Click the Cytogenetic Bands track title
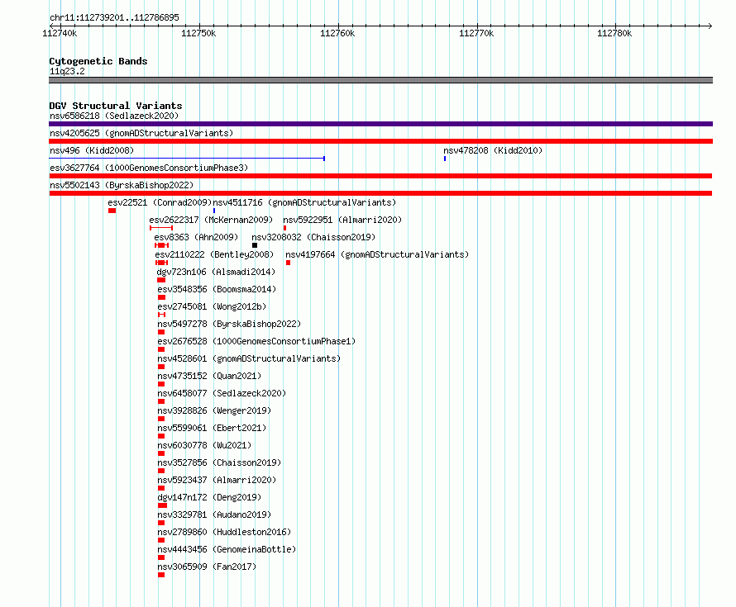The image size is (736, 607). pos(98,61)
